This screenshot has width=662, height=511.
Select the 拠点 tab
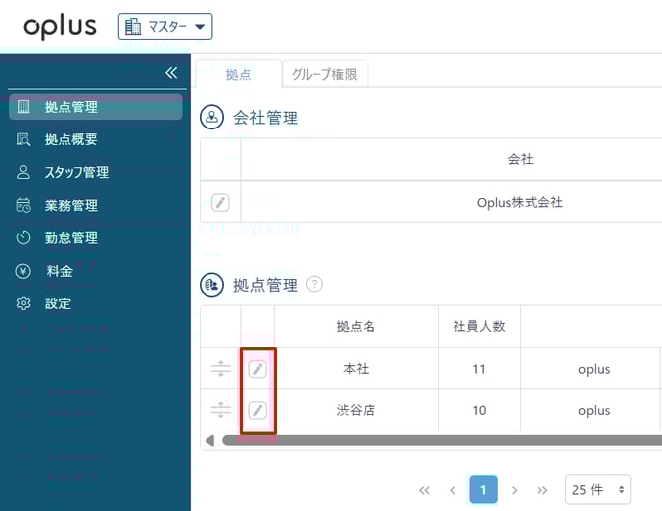tap(238, 74)
